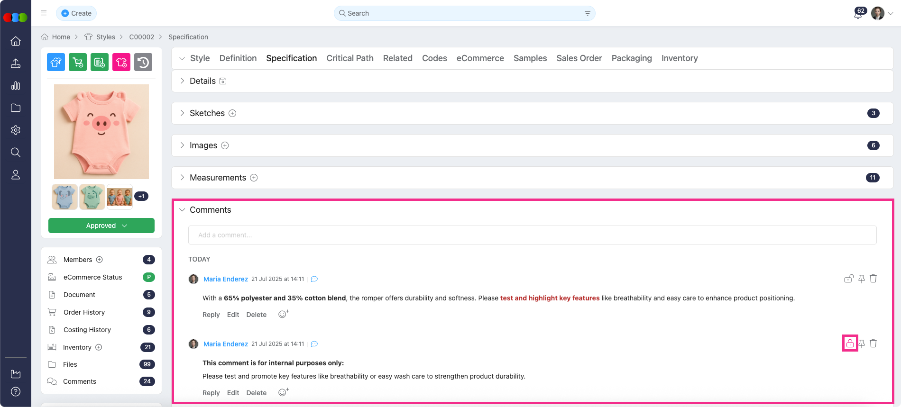Open the history clock icon

pos(143,62)
